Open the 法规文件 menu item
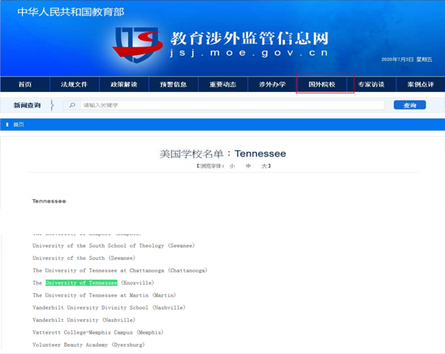Viewport: 445px width, 354px height. [74, 84]
